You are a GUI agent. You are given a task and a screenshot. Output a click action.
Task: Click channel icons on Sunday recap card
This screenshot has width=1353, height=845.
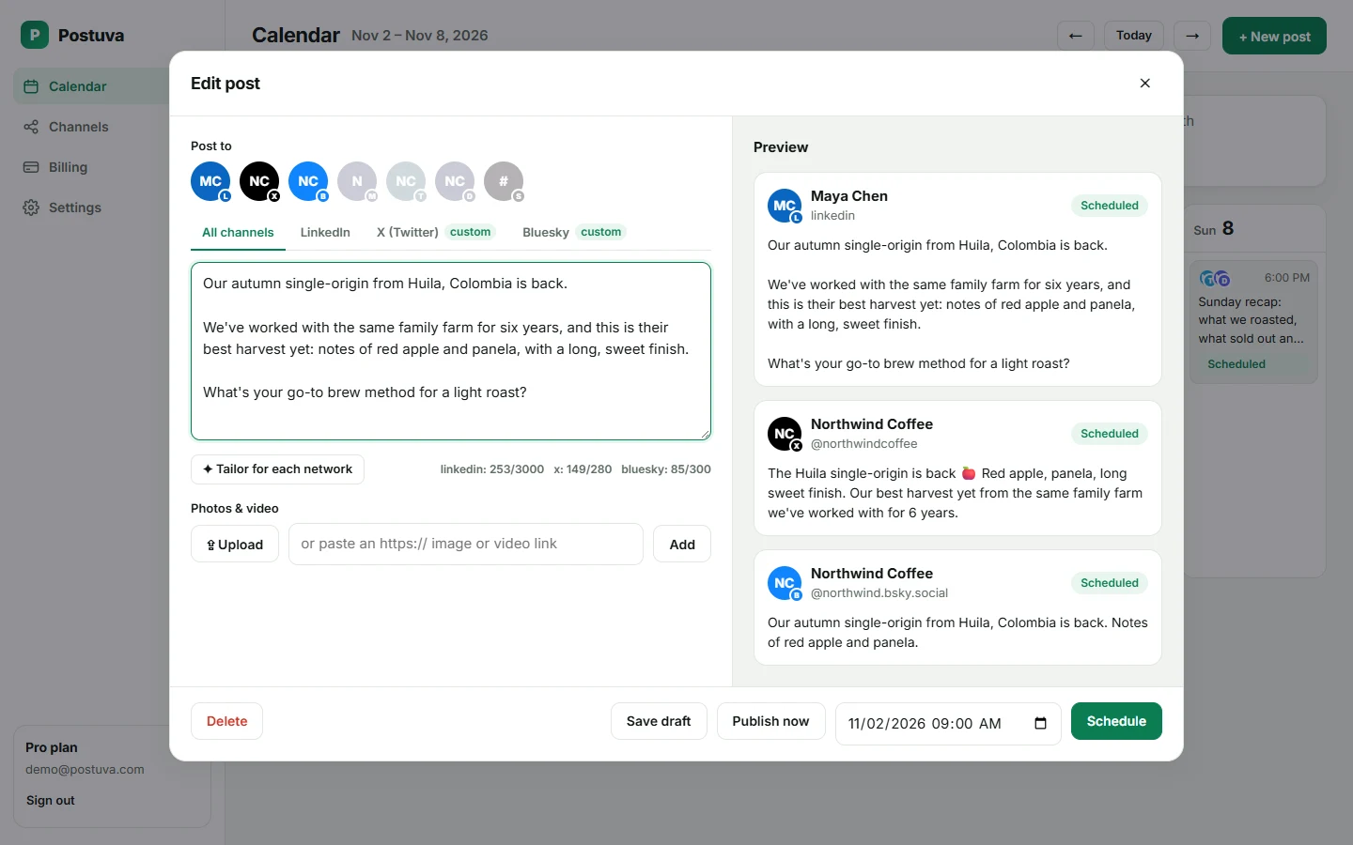click(x=1215, y=279)
